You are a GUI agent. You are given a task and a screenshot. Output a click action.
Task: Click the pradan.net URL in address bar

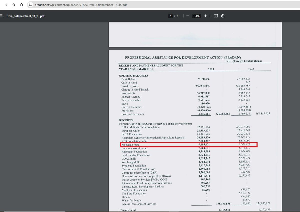(x=81, y=5)
